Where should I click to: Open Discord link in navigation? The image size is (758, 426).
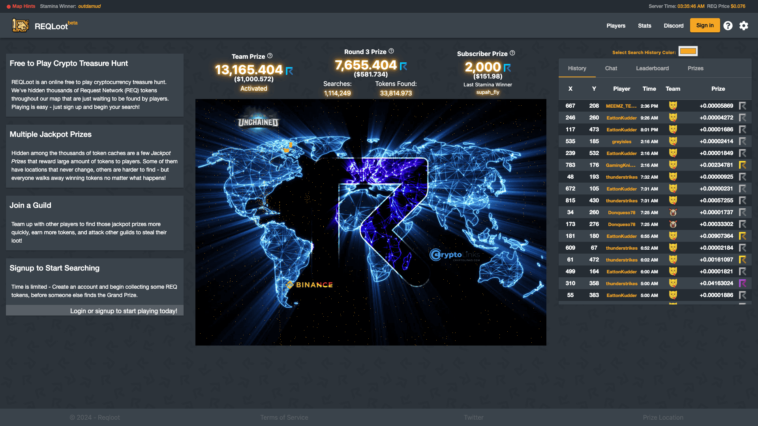674,26
